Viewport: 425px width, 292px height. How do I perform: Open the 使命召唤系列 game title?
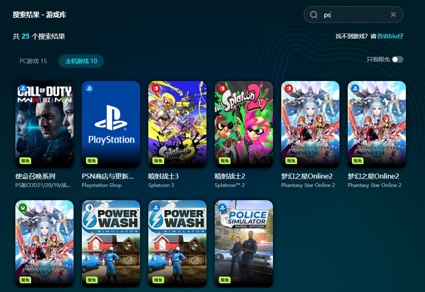[x=35, y=176]
